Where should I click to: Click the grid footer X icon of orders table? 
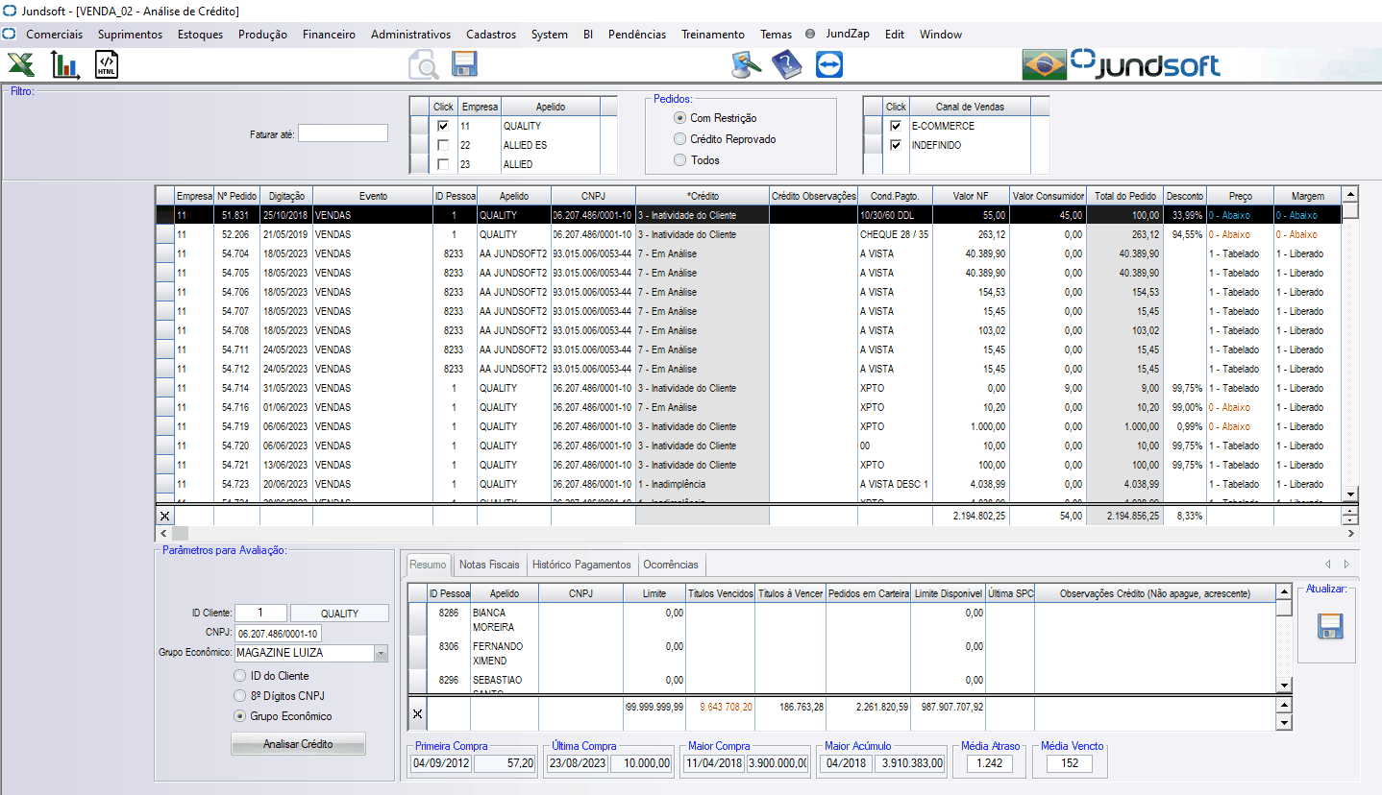tap(164, 517)
